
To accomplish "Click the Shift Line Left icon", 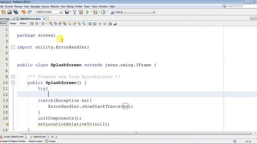I will click(x=90, y=24).
